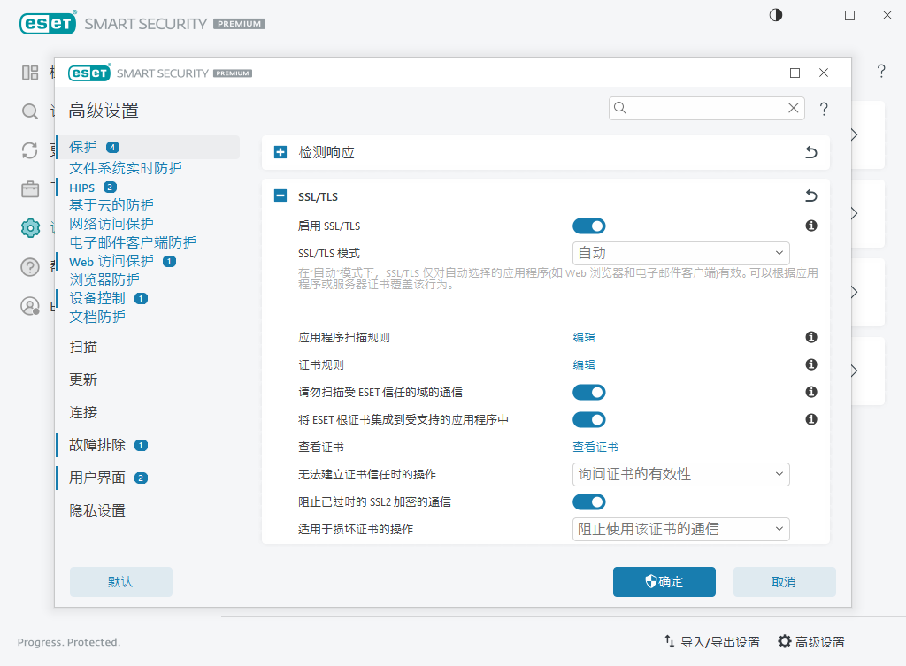The width and height of the screenshot is (906, 666).
Task: Click the info icon beside 启用 SSL/TLS
Action: 810,226
